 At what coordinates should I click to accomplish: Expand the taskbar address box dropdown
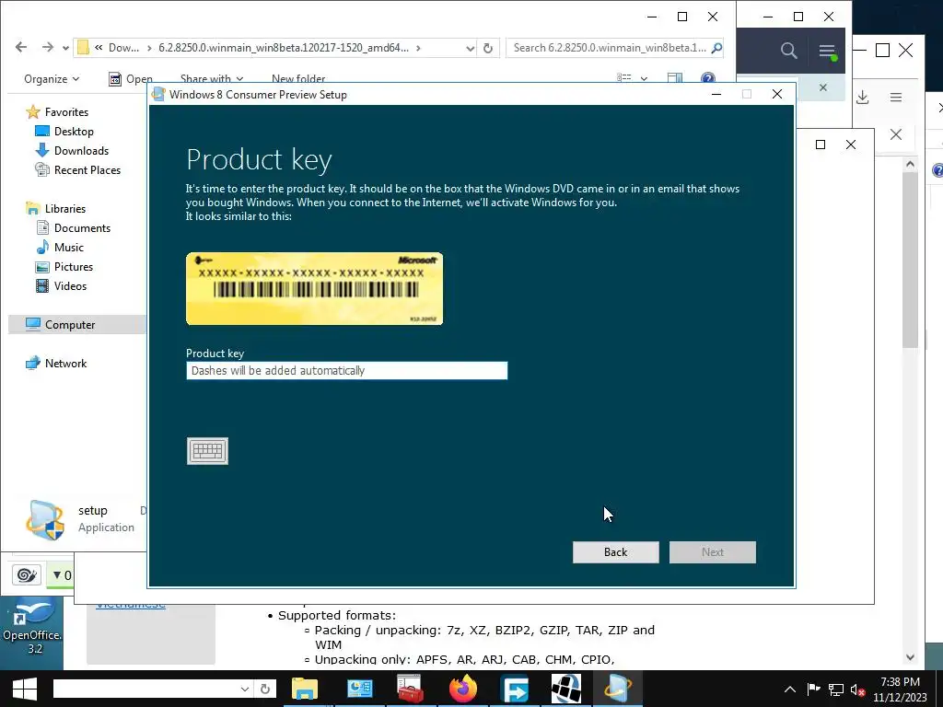pos(245,689)
